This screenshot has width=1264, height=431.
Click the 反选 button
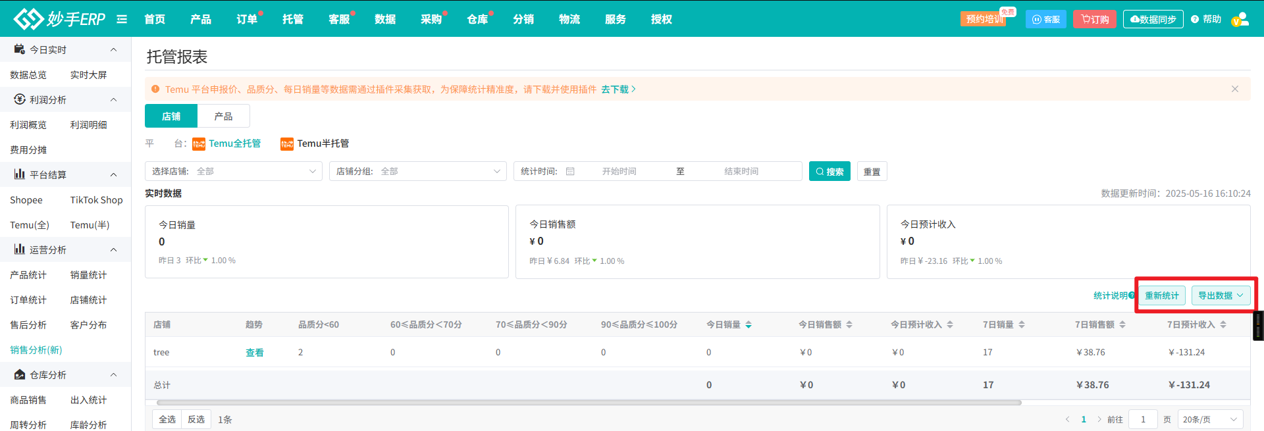[196, 419]
